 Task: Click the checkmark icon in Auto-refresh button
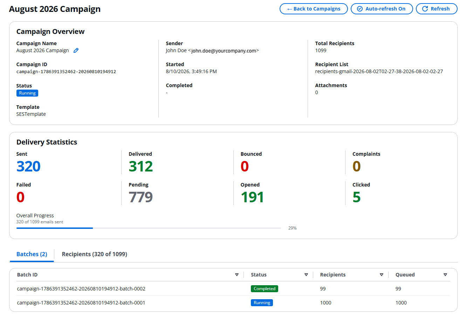[x=360, y=9]
